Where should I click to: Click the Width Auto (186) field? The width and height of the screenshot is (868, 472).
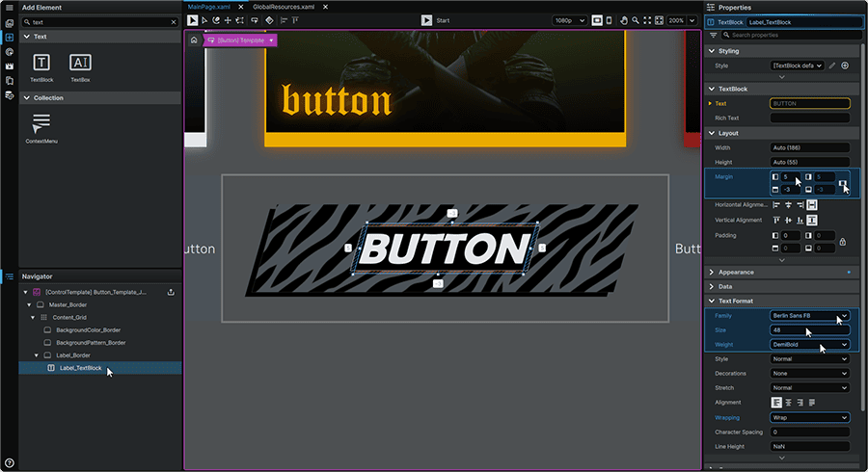click(810, 147)
